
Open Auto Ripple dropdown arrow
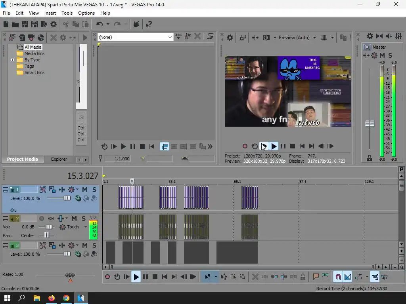[367, 277]
